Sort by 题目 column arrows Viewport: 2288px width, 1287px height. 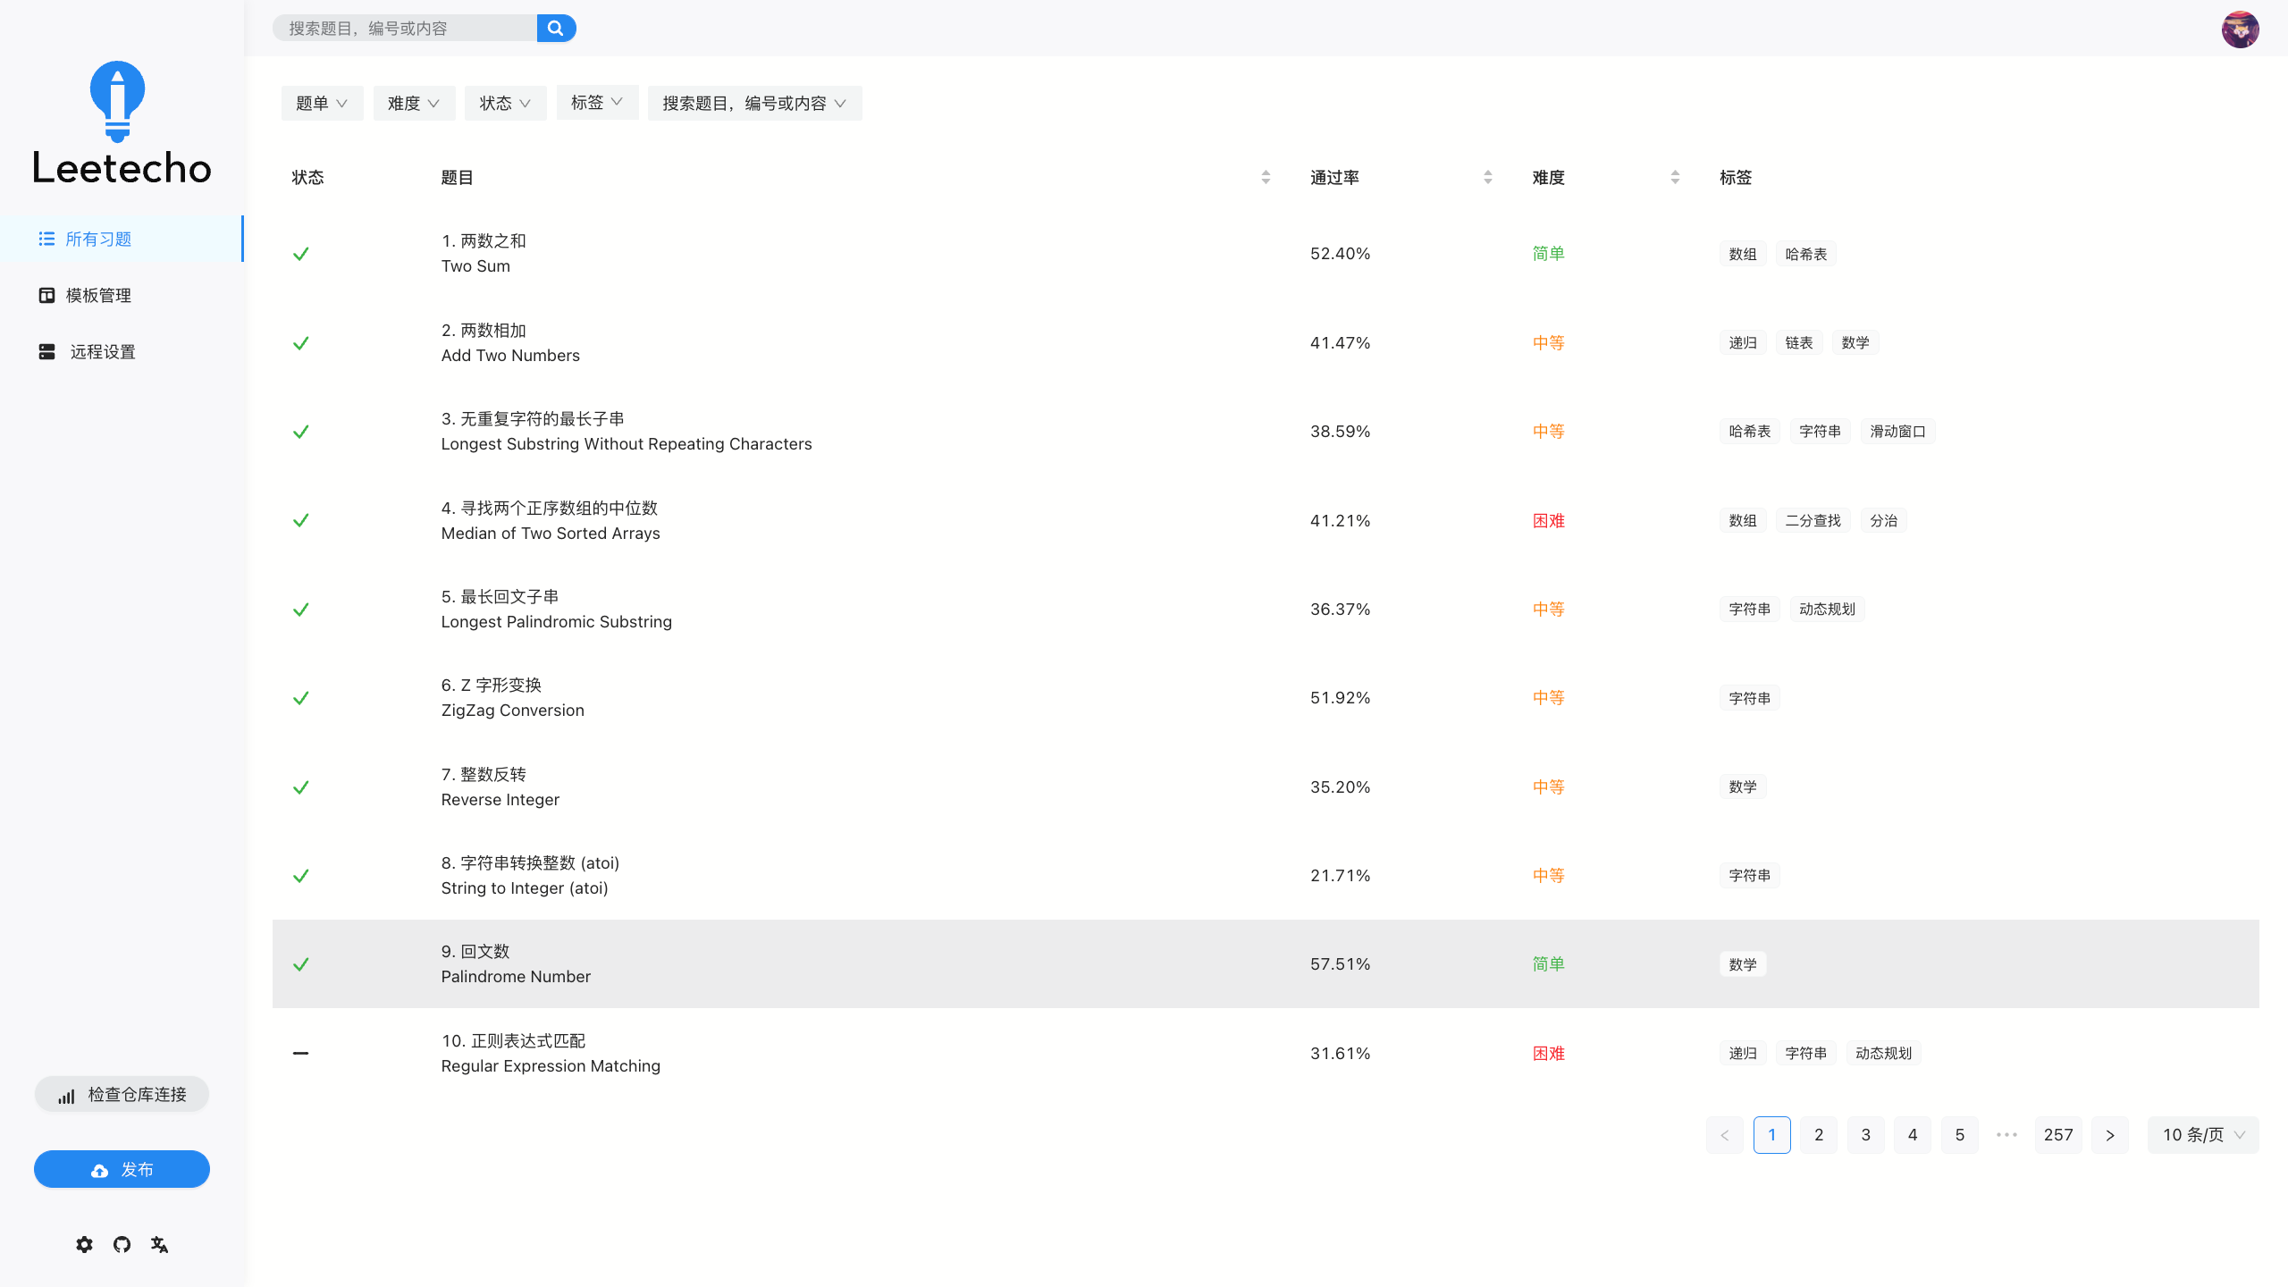pos(1266,177)
